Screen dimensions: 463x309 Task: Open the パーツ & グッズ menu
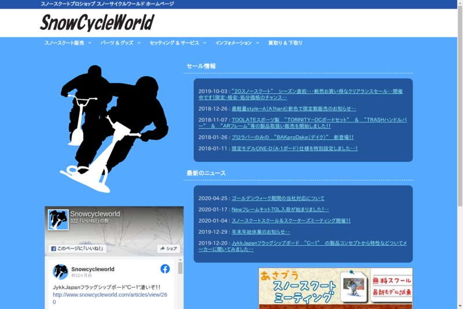tap(117, 43)
